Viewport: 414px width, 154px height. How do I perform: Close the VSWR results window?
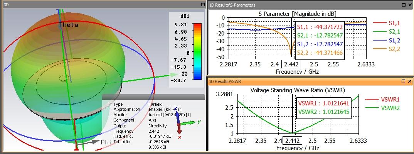click(410, 81)
